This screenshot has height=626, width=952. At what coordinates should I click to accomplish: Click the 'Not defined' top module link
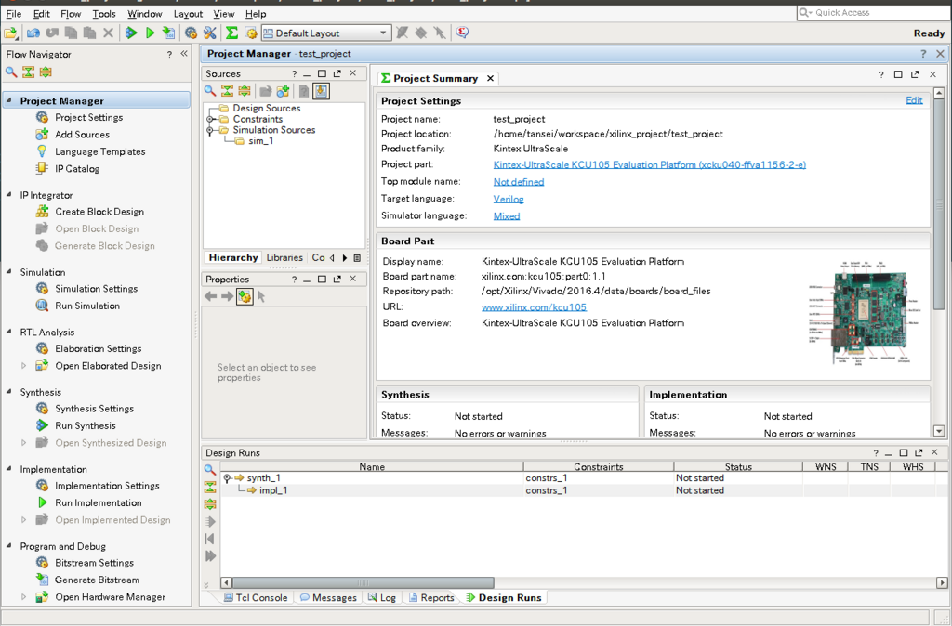[519, 181]
